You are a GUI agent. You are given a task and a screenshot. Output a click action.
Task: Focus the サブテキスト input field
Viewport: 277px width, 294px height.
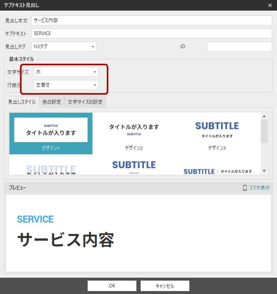pos(151,33)
